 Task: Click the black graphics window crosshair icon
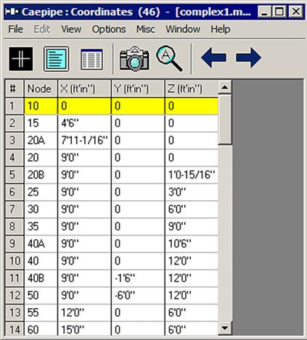(21, 59)
